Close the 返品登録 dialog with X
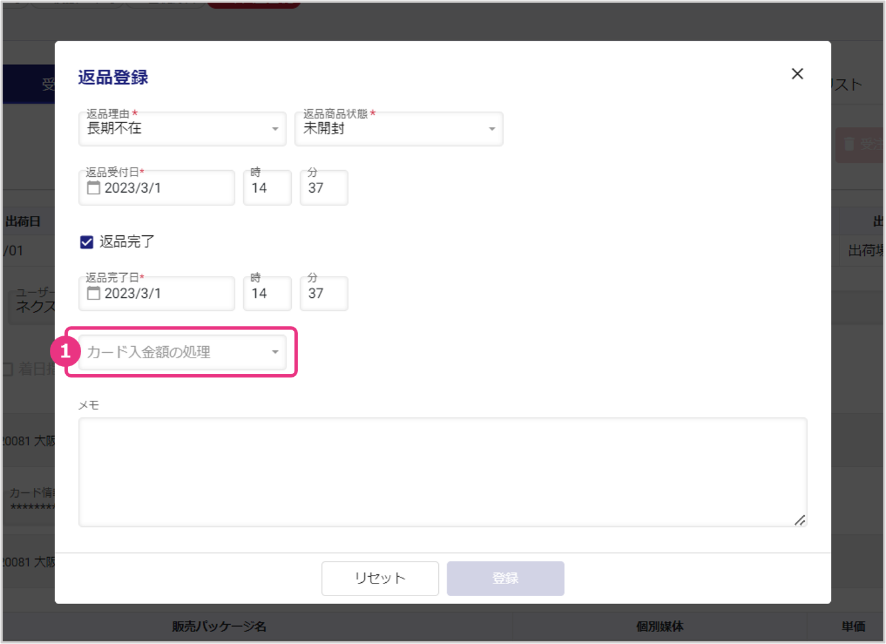 [797, 74]
